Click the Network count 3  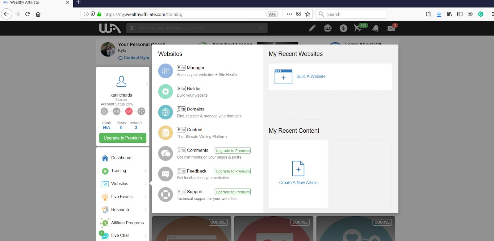136,128
